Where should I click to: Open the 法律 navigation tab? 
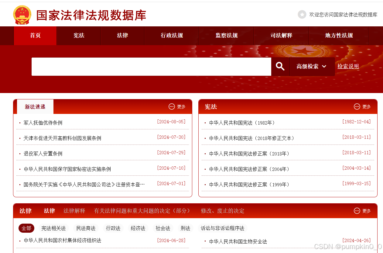coord(123,35)
